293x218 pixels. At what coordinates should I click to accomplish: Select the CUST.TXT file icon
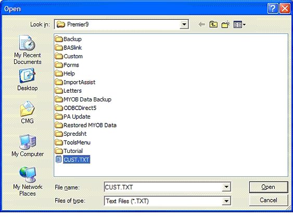tap(59, 159)
